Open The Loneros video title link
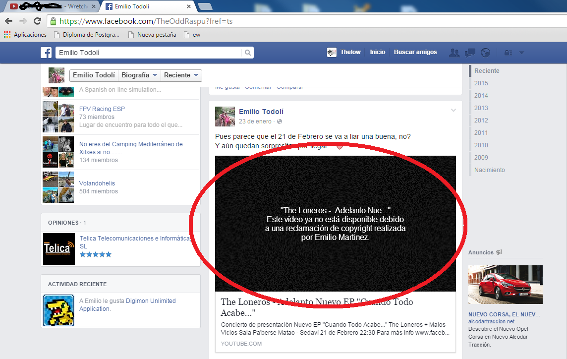The width and height of the screenshot is (567, 359). (317, 307)
